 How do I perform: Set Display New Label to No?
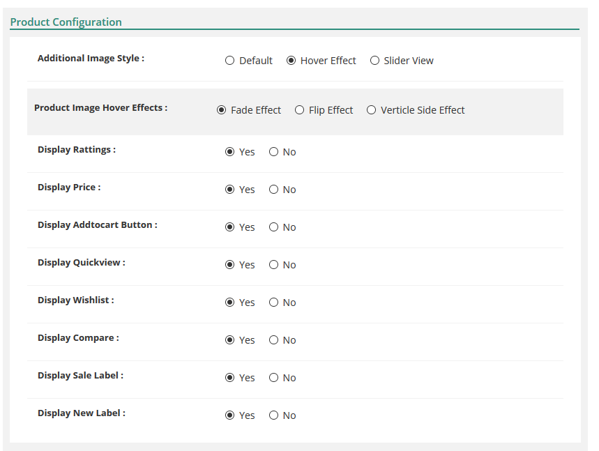click(273, 415)
